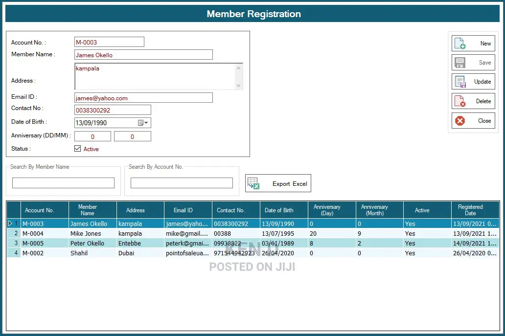The image size is (505, 336).
Task: Open the Date of Birth dropdown arrow
Action: coord(146,123)
